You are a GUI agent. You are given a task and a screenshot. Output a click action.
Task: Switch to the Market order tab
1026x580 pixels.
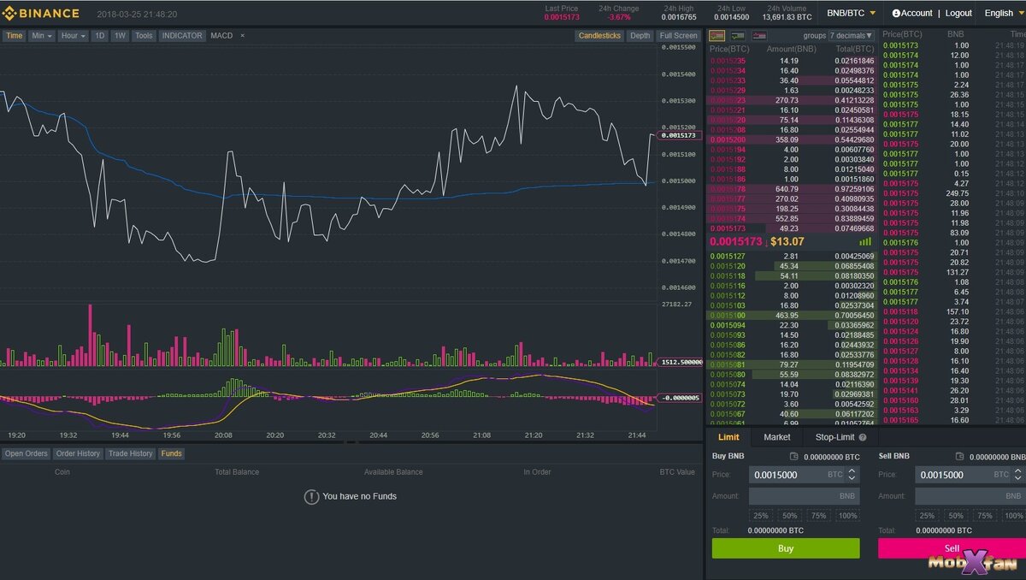pos(777,437)
